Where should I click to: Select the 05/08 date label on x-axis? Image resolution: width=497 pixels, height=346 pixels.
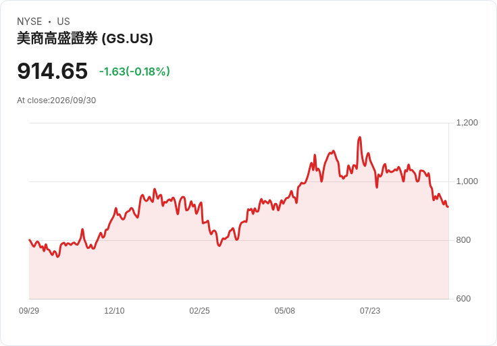pyautogui.click(x=285, y=311)
